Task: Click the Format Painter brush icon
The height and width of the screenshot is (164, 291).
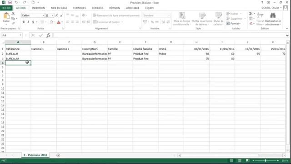Action: click(x=13, y=23)
